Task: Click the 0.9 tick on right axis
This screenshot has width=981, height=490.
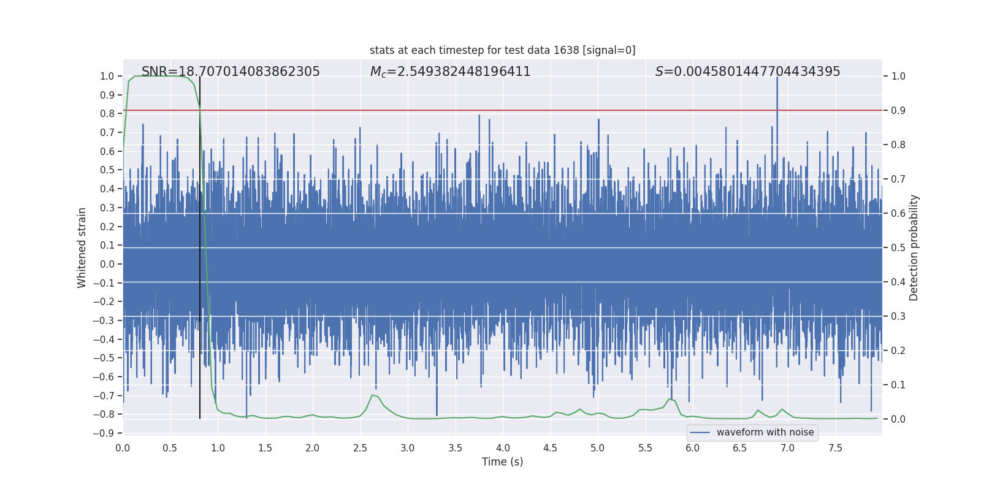Action: (x=898, y=110)
